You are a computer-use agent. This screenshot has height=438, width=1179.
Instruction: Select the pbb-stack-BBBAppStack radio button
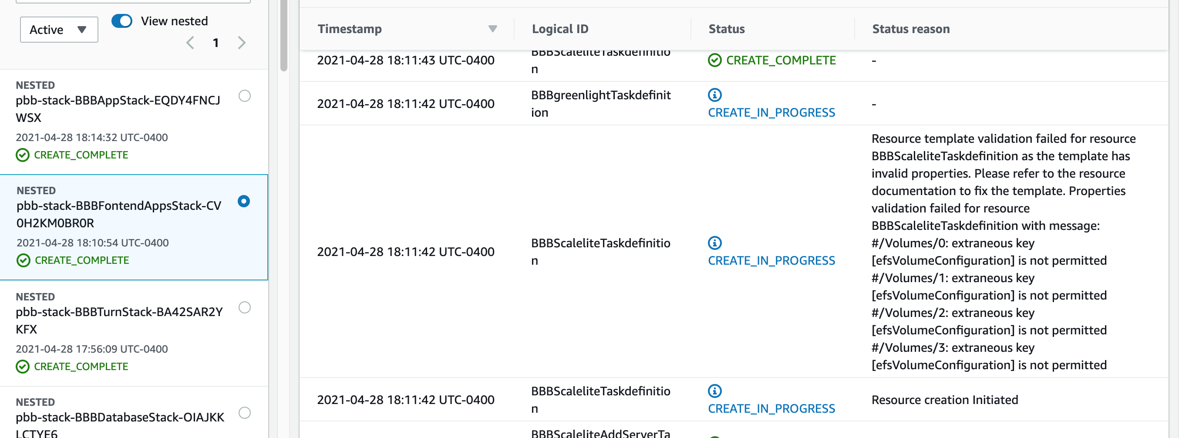coord(246,96)
